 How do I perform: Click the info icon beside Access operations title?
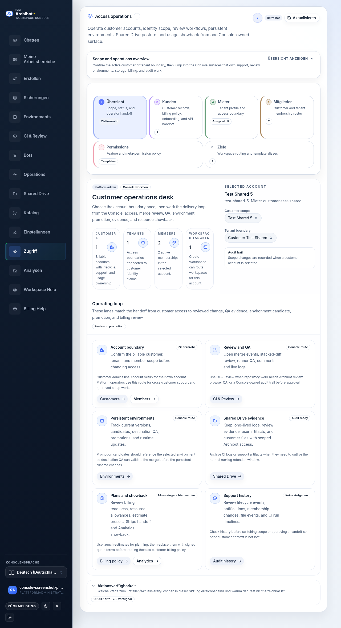tap(137, 16)
